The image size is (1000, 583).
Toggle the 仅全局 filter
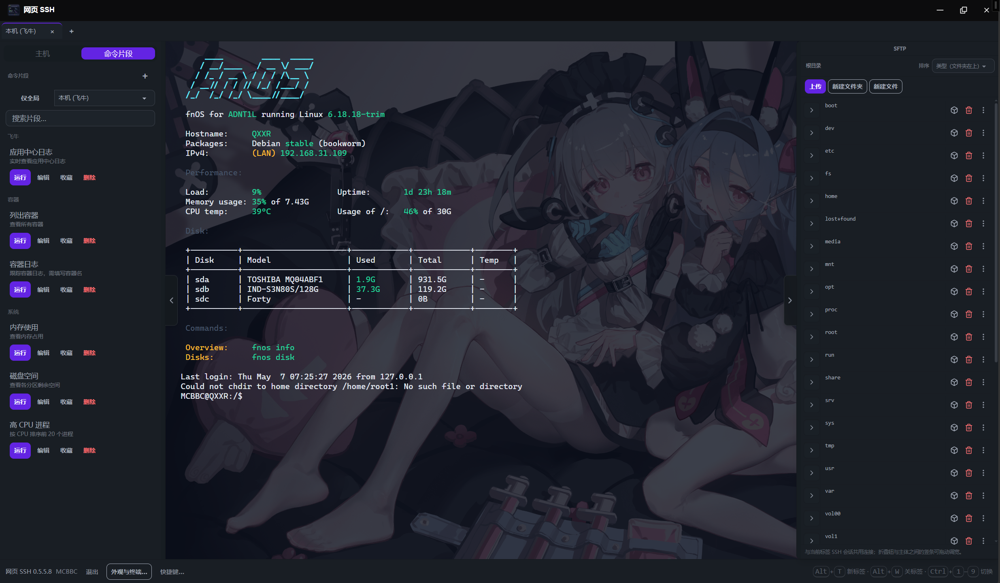tap(30, 98)
